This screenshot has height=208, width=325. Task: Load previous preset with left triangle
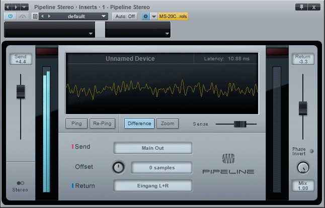(x=42, y=16)
